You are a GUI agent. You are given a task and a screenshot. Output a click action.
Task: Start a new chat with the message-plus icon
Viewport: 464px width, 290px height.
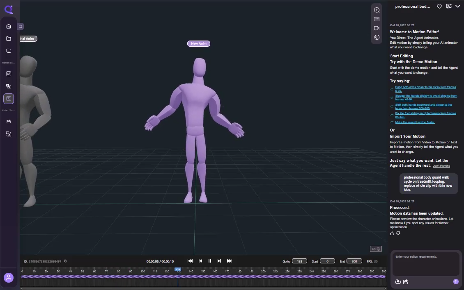[449, 6]
